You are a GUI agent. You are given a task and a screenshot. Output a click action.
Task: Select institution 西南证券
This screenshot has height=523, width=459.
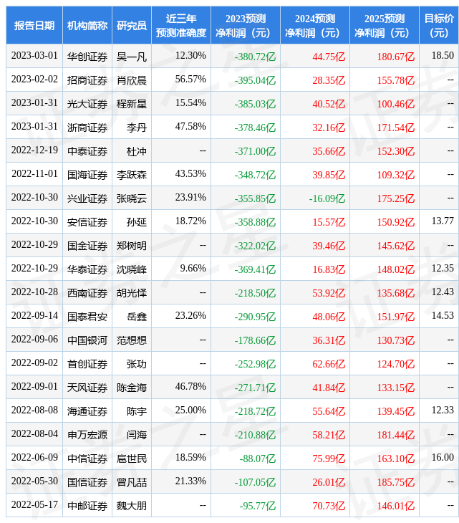87,293
